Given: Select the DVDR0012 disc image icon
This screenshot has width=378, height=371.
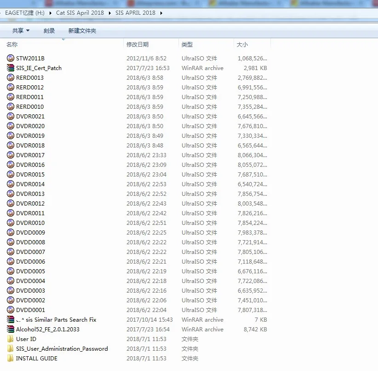Looking at the screenshot, I should click(x=11, y=203).
